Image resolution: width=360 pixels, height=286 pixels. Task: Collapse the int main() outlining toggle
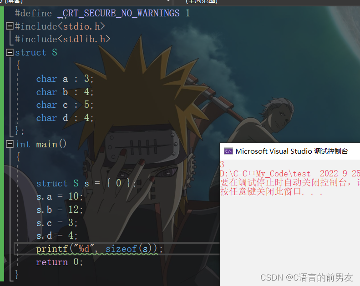(x=10, y=144)
